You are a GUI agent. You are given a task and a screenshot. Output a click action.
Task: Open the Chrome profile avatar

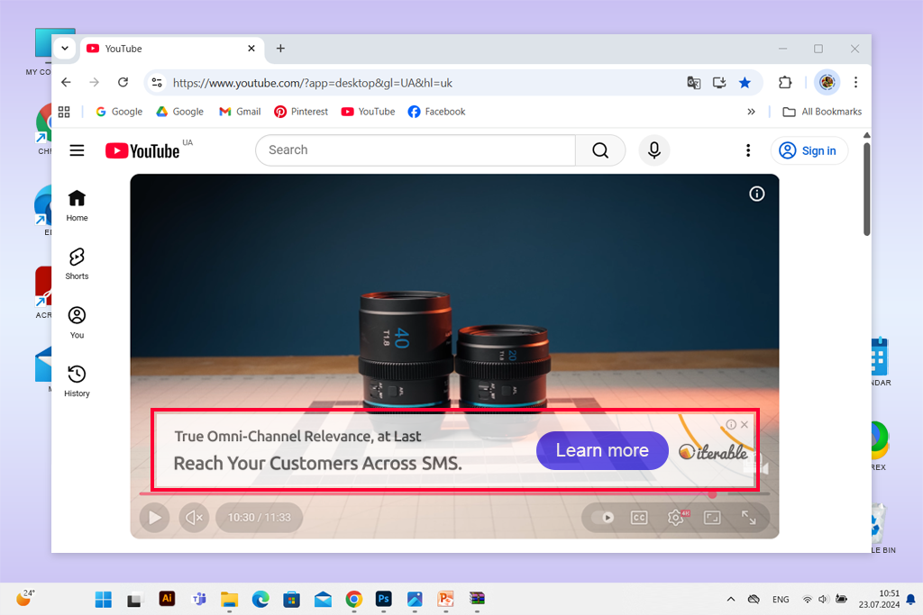[x=827, y=82]
